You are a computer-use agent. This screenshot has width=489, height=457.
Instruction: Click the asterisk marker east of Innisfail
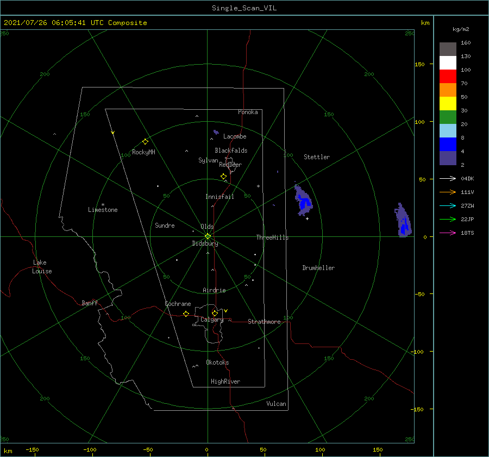tap(258, 186)
